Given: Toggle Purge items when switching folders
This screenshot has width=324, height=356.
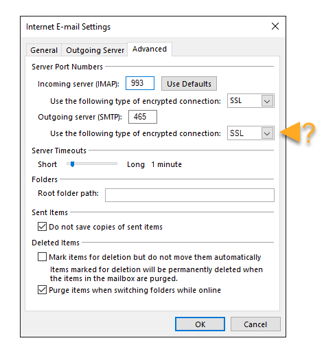Looking at the screenshot, I should click(x=42, y=290).
